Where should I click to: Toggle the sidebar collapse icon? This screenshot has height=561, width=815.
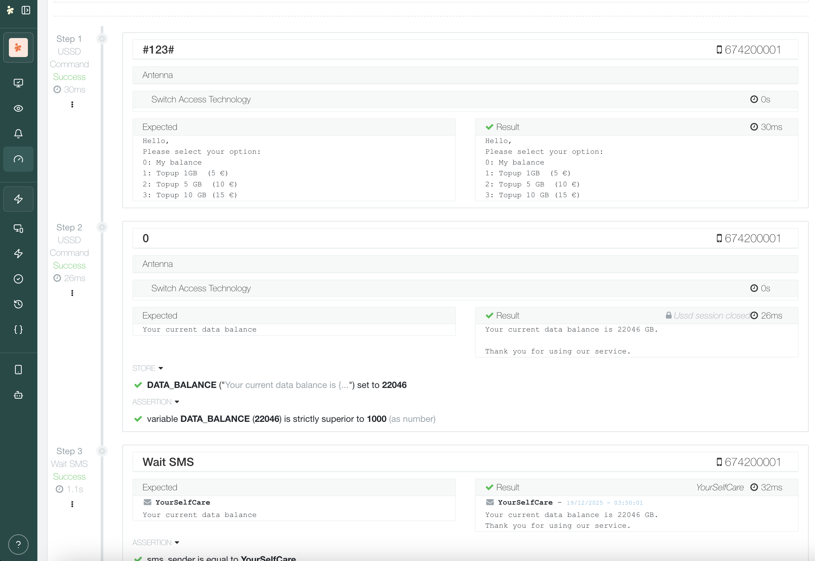(26, 10)
